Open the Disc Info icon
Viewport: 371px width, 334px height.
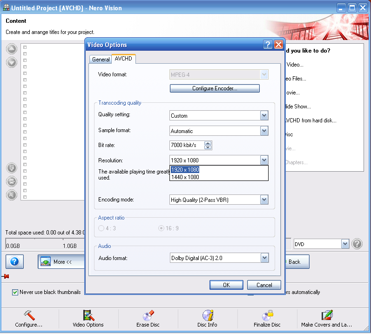click(x=208, y=315)
